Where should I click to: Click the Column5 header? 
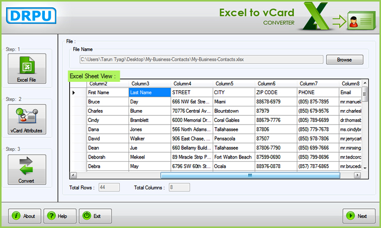click(234, 83)
